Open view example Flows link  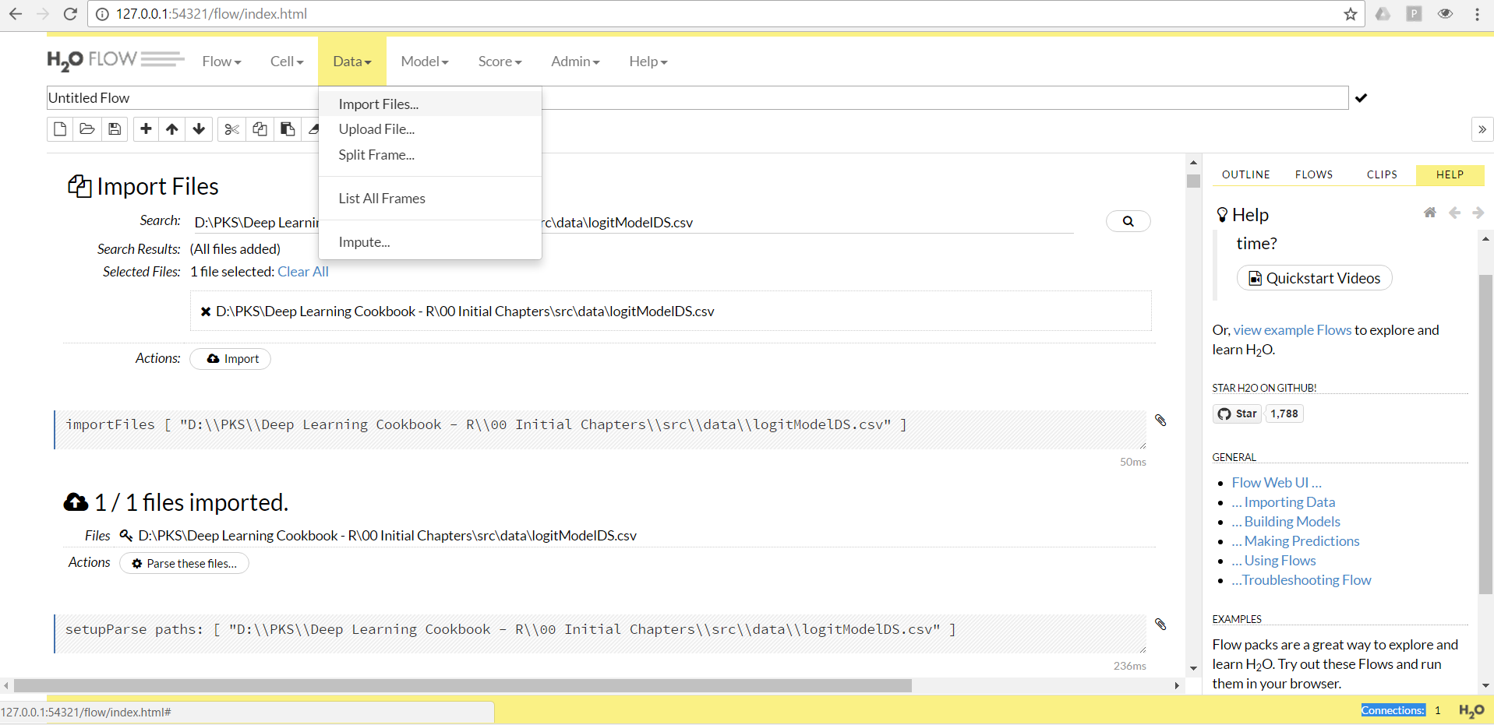pyautogui.click(x=1292, y=330)
